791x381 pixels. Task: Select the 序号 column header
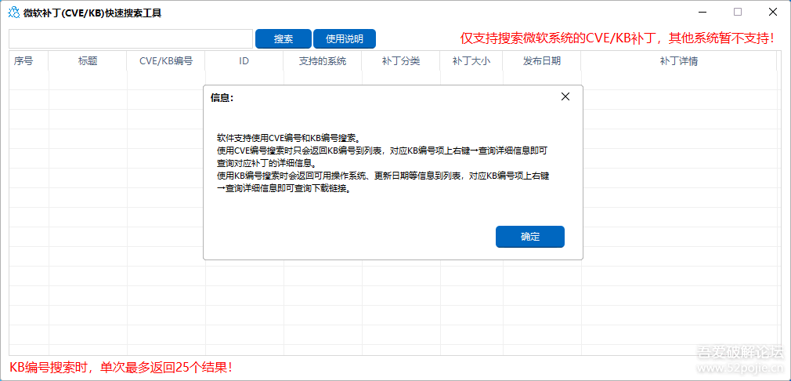[x=29, y=61]
